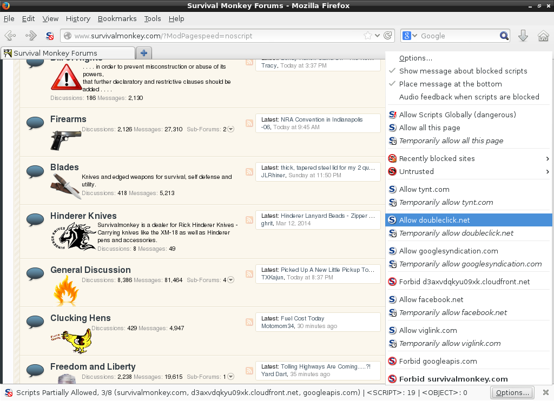Expand Freedom and Liberty sub-forums dropdown
The width and height of the screenshot is (554, 401).
pyautogui.click(x=230, y=377)
